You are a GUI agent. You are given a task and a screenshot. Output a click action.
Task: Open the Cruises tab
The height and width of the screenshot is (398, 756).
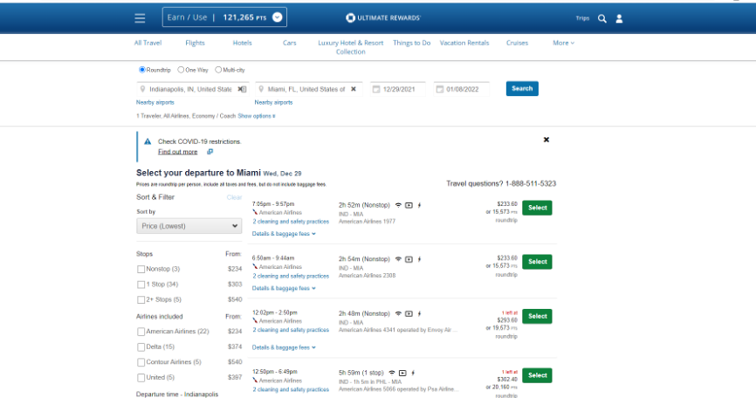tap(517, 43)
